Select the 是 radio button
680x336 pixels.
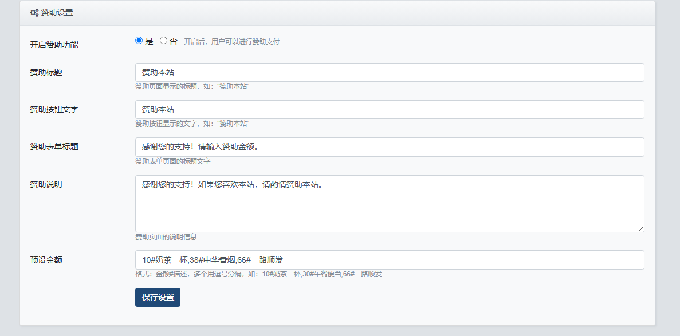pyautogui.click(x=139, y=41)
